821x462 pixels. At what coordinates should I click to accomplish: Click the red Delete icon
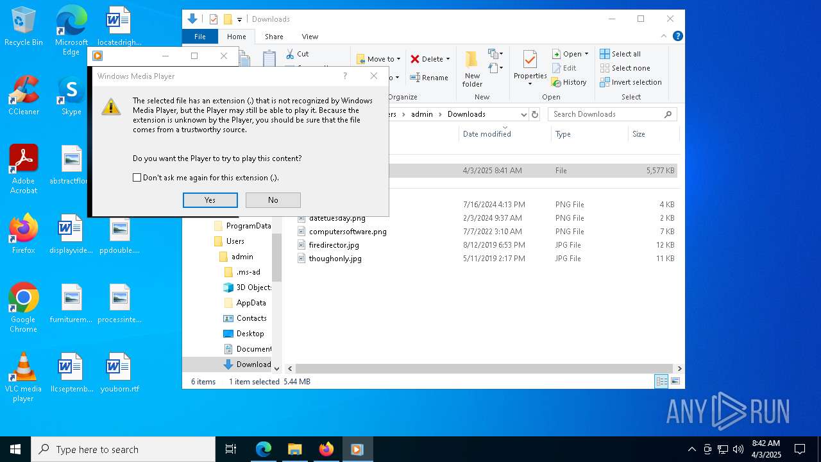415,59
